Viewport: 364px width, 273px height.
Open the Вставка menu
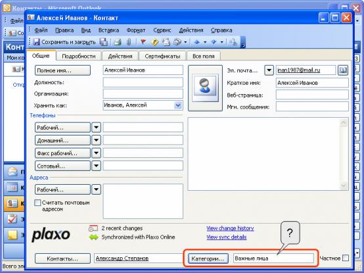point(108,30)
